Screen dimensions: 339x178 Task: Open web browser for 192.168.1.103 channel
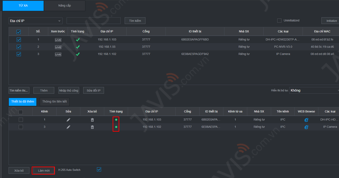coord(306,120)
